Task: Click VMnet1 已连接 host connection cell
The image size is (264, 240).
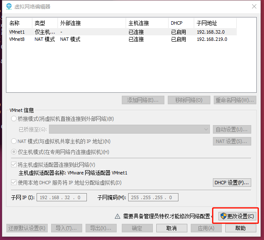Action: click(x=136, y=32)
